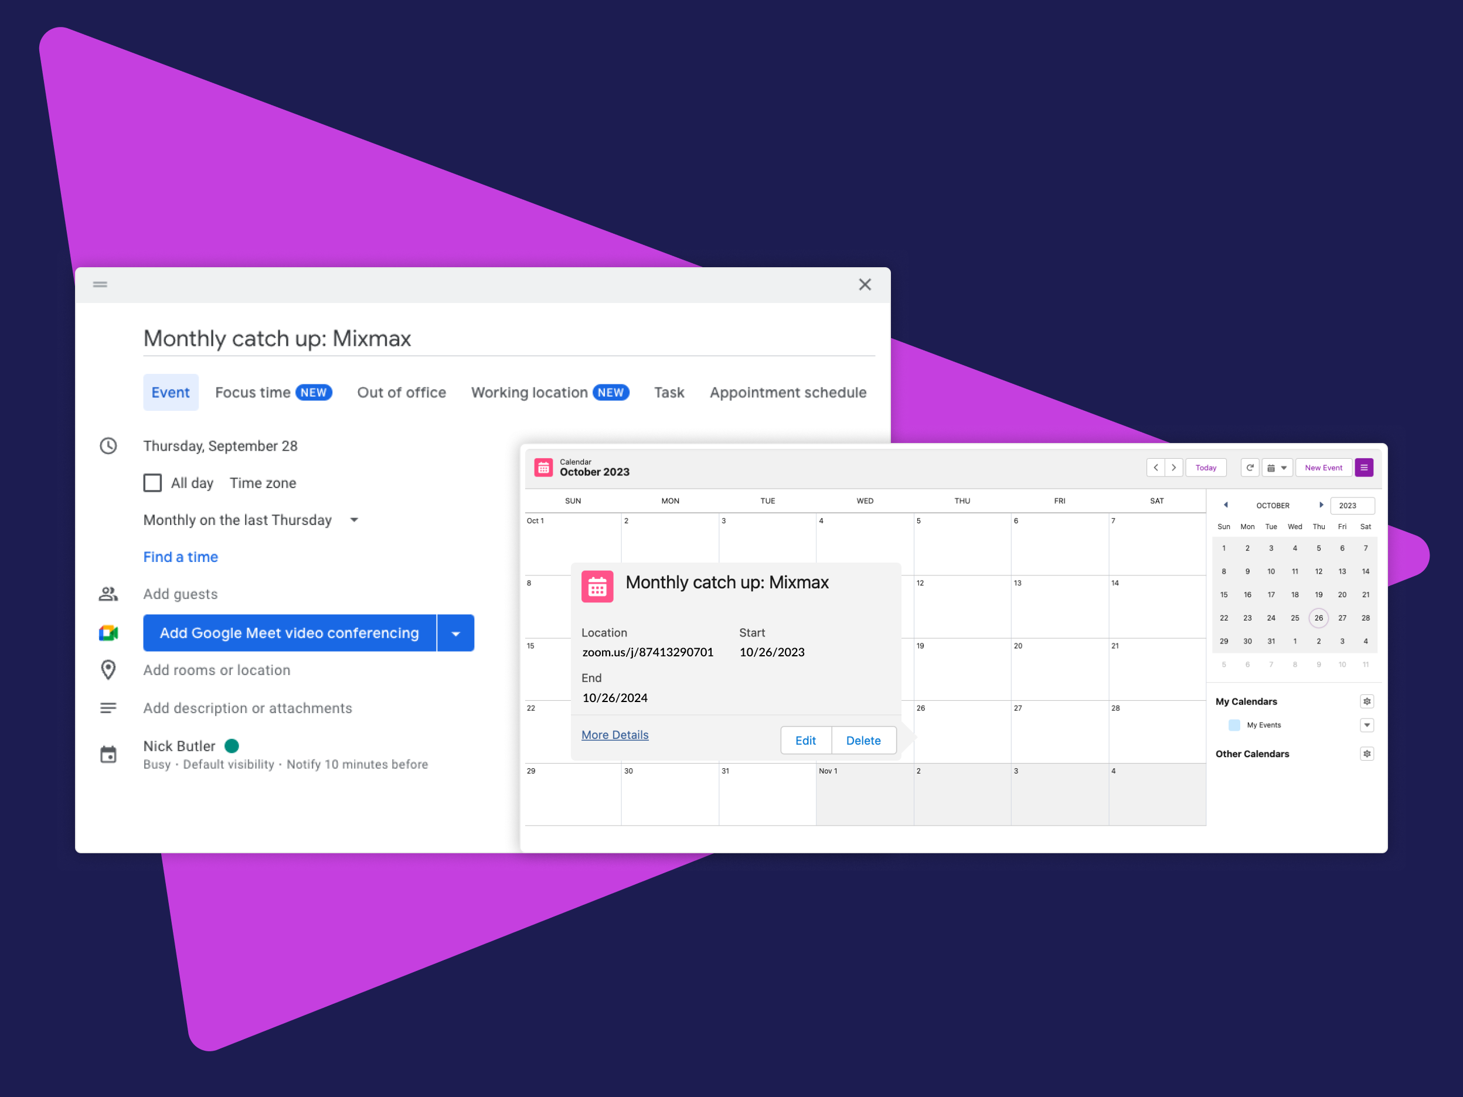
Task: Open the purple hamburger menu icon
Action: pyautogui.click(x=1364, y=468)
